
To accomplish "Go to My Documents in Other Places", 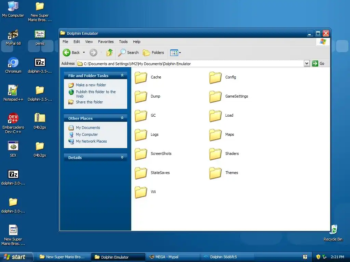I will pos(88,128).
